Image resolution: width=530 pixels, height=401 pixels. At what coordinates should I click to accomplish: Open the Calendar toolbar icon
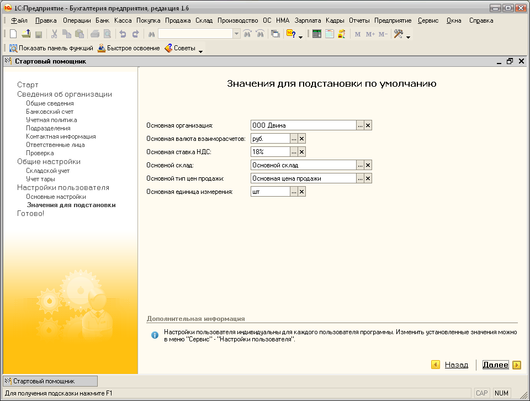click(329, 34)
